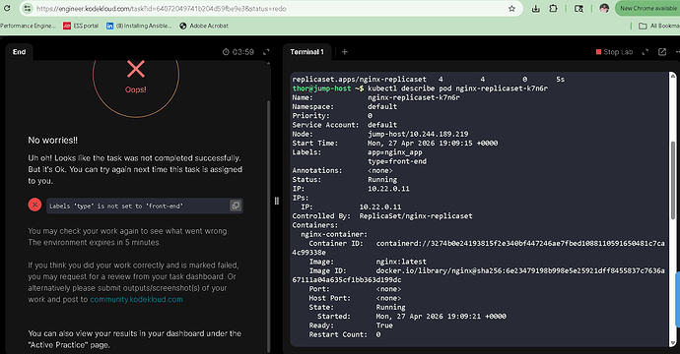The height and width of the screenshot is (354, 680).
Task: Click the 'type=front-end' label value
Action: coord(397,161)
